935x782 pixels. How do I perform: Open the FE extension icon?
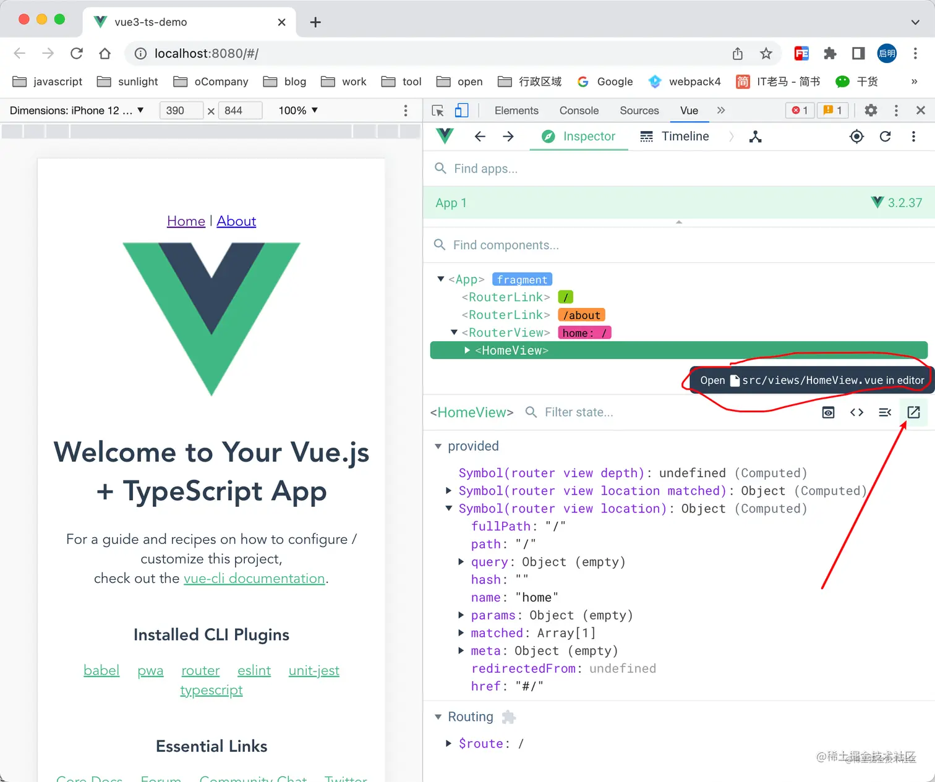pyautogui.click(x=801, y=54)
